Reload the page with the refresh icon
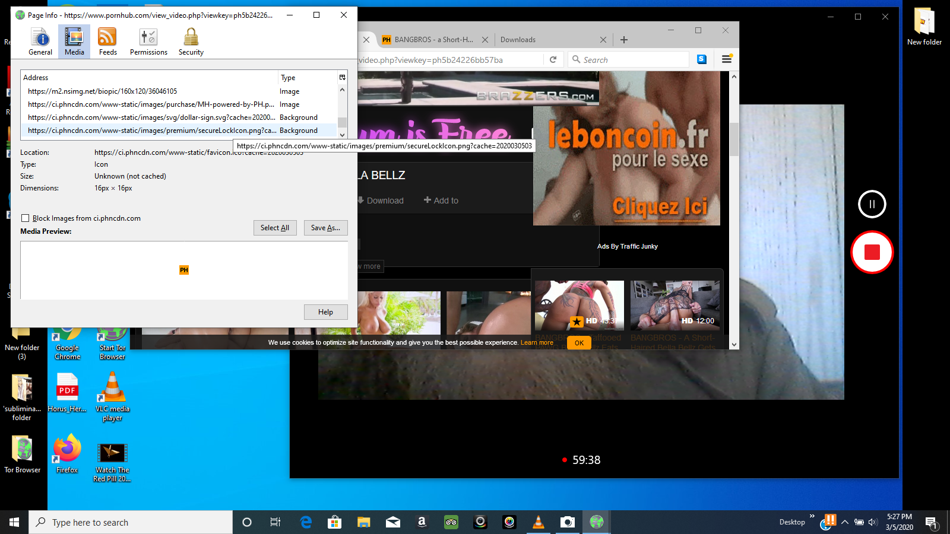 tap(553, 59)
